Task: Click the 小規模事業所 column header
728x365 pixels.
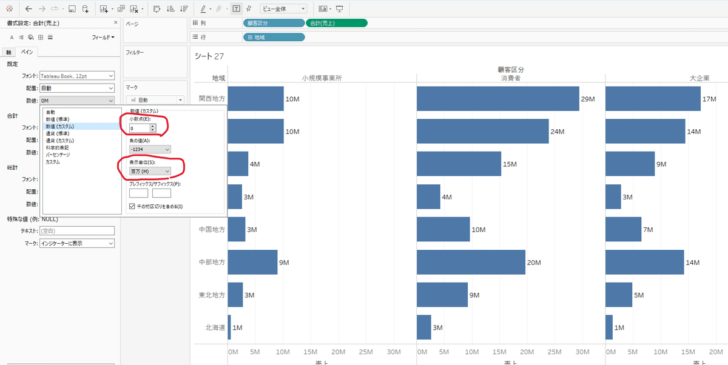Action: [x=322, y=78]
